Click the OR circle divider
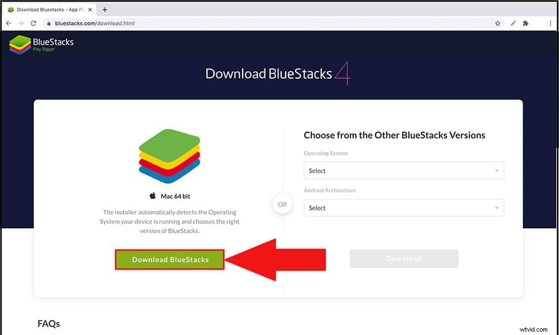The image size is (559, 335). (282, 204)
